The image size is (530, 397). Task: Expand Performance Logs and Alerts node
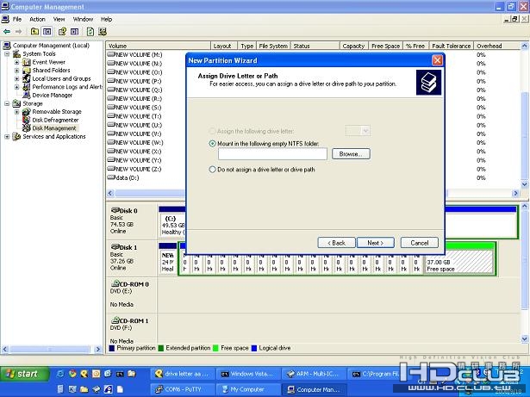16,87
